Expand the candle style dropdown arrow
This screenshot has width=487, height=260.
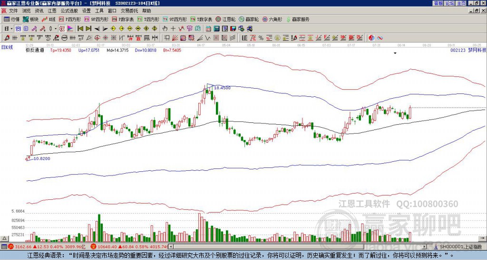pos(56,28)
